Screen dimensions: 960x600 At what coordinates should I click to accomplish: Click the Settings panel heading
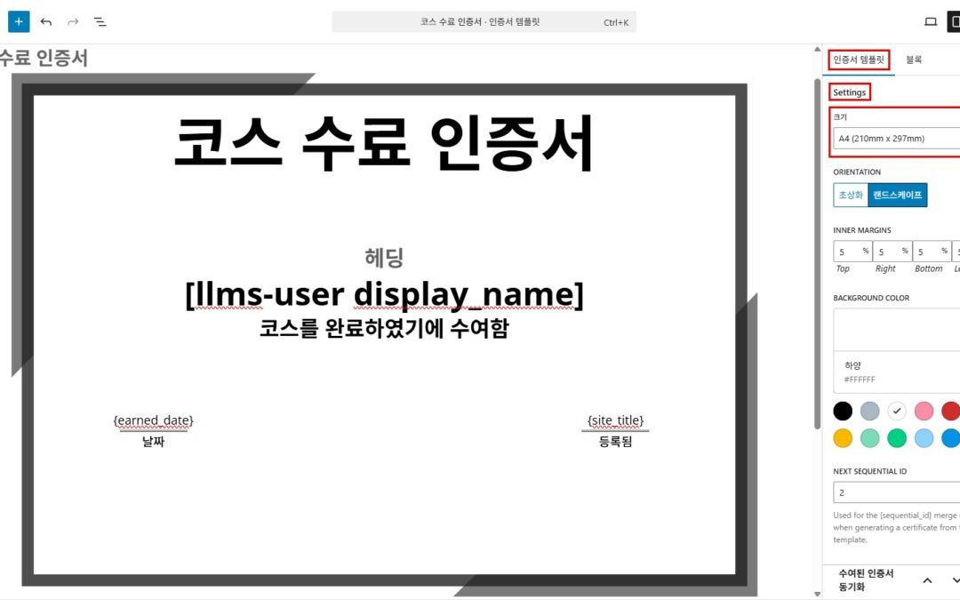[849, 92]
